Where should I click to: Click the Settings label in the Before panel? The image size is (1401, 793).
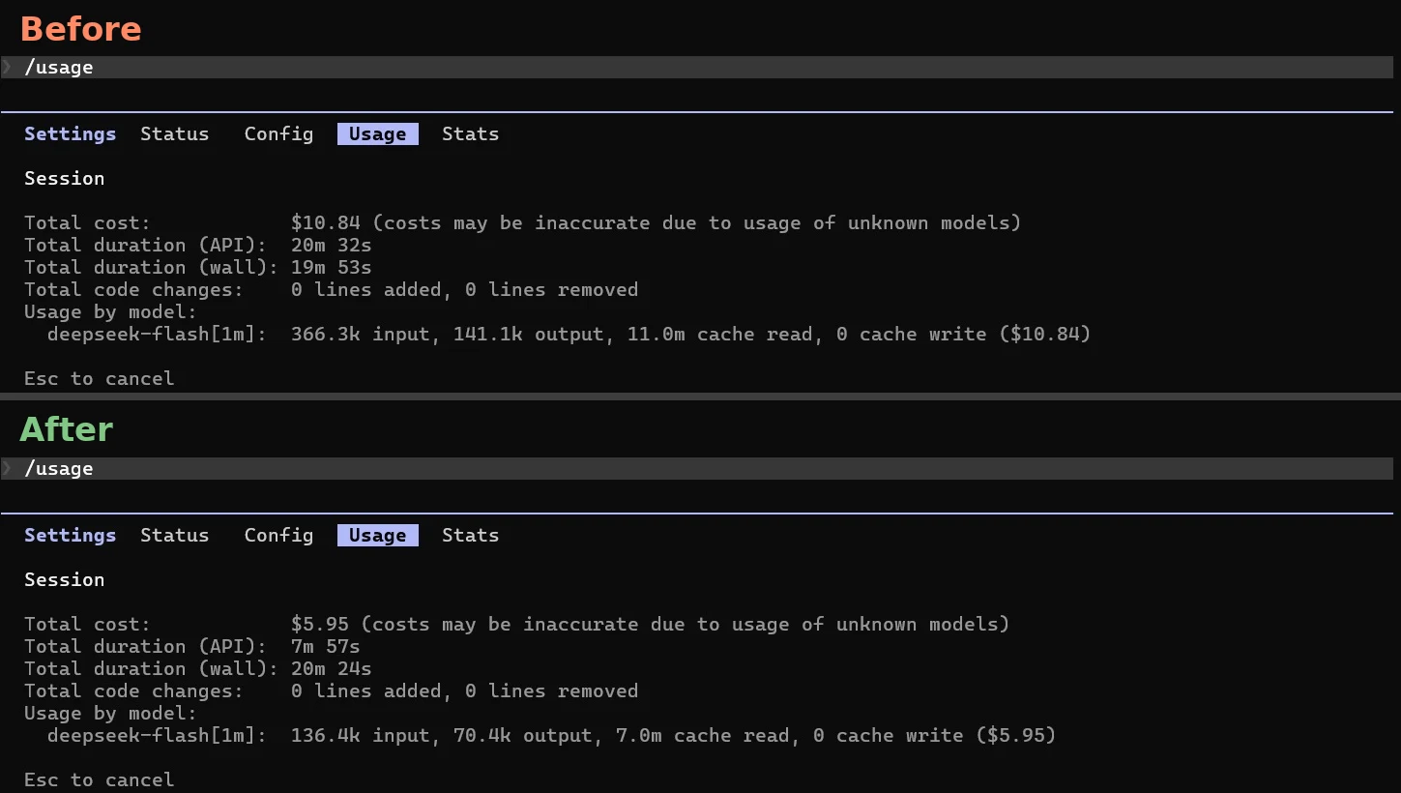point(70,134)
